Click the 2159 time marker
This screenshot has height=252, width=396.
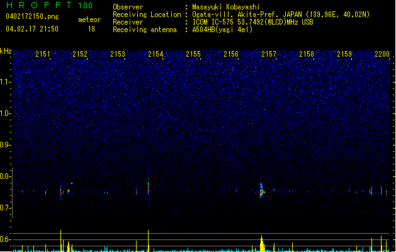click(344, 54)
